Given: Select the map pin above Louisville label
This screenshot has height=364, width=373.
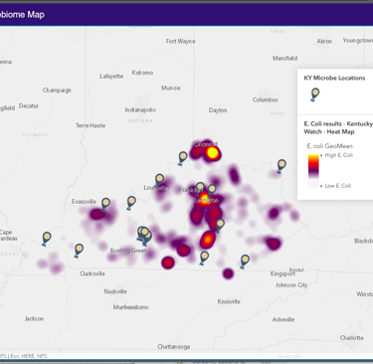Looking at the screenshot, I should point(159,181).
